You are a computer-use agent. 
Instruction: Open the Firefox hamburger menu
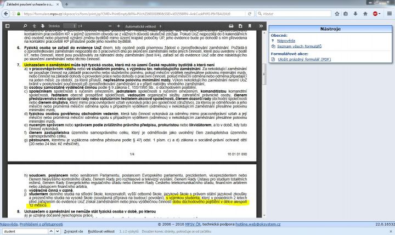click(x=390, y=14)
